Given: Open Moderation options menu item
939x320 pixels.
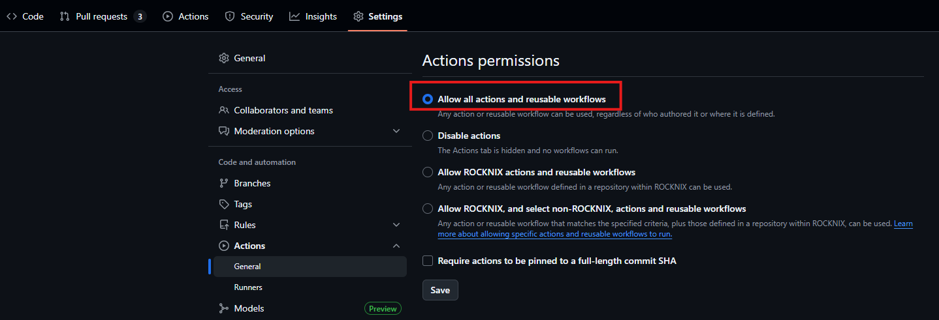Looking at the screenshot, I should 310,131.
